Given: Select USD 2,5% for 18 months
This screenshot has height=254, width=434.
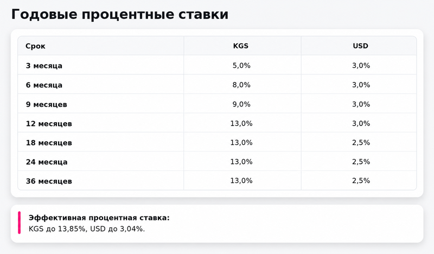Looking at the screenshot, I should [x=361, y=142].
